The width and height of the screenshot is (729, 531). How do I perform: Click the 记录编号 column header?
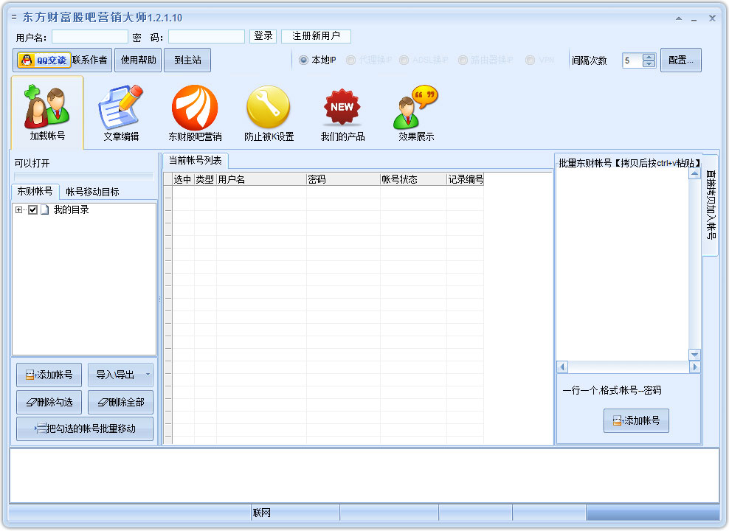coord(466,179)
